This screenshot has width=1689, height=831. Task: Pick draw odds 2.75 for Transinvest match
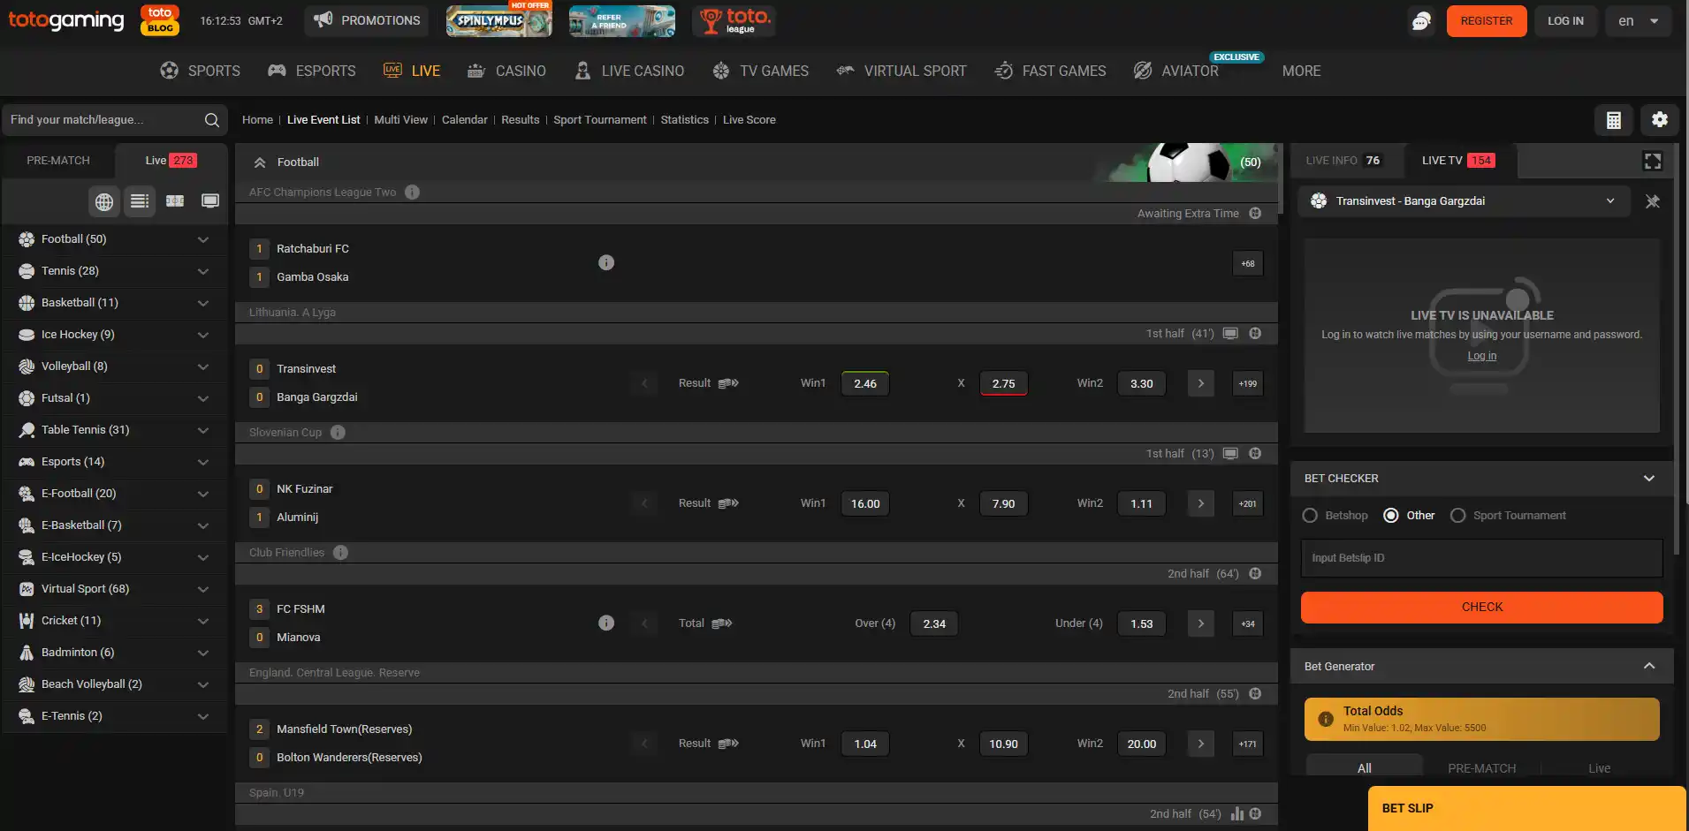coord(1003,383)
